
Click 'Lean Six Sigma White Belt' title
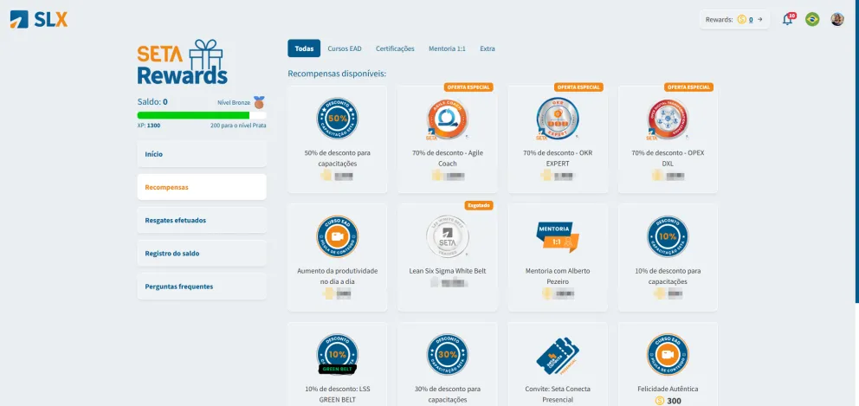447,271
